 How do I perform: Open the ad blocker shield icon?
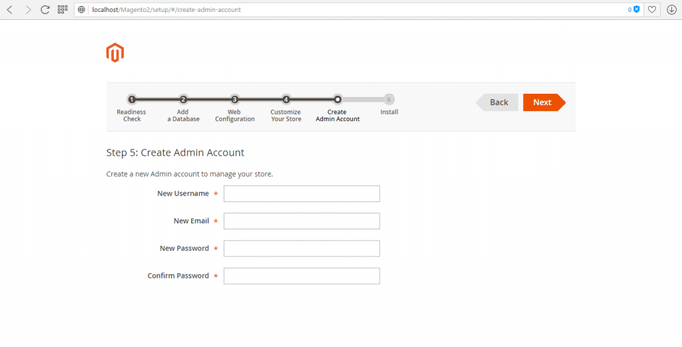(636, 9)
